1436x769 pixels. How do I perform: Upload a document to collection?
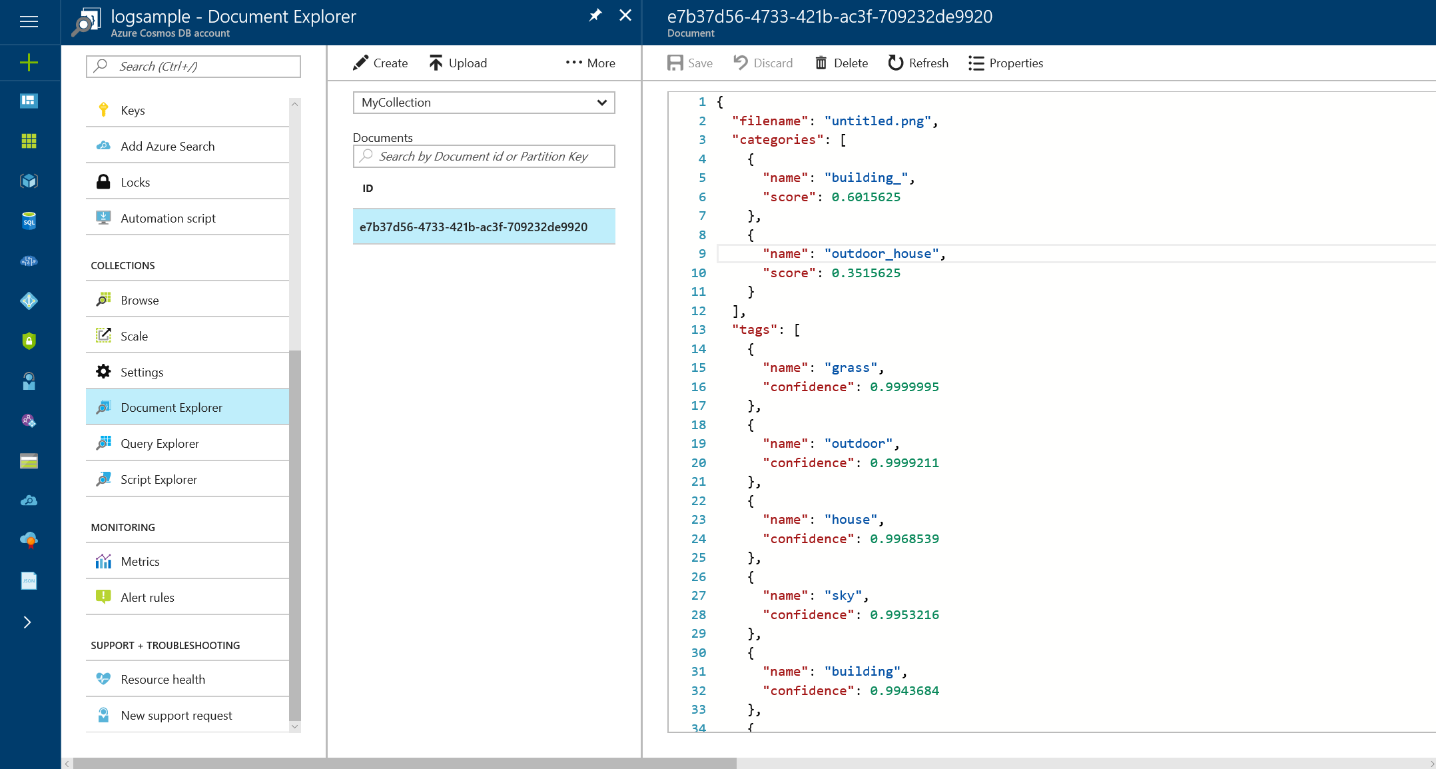458,63
